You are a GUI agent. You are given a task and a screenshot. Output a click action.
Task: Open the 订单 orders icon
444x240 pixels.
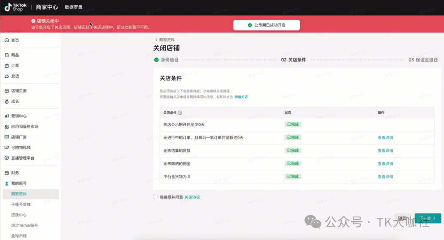7,66
